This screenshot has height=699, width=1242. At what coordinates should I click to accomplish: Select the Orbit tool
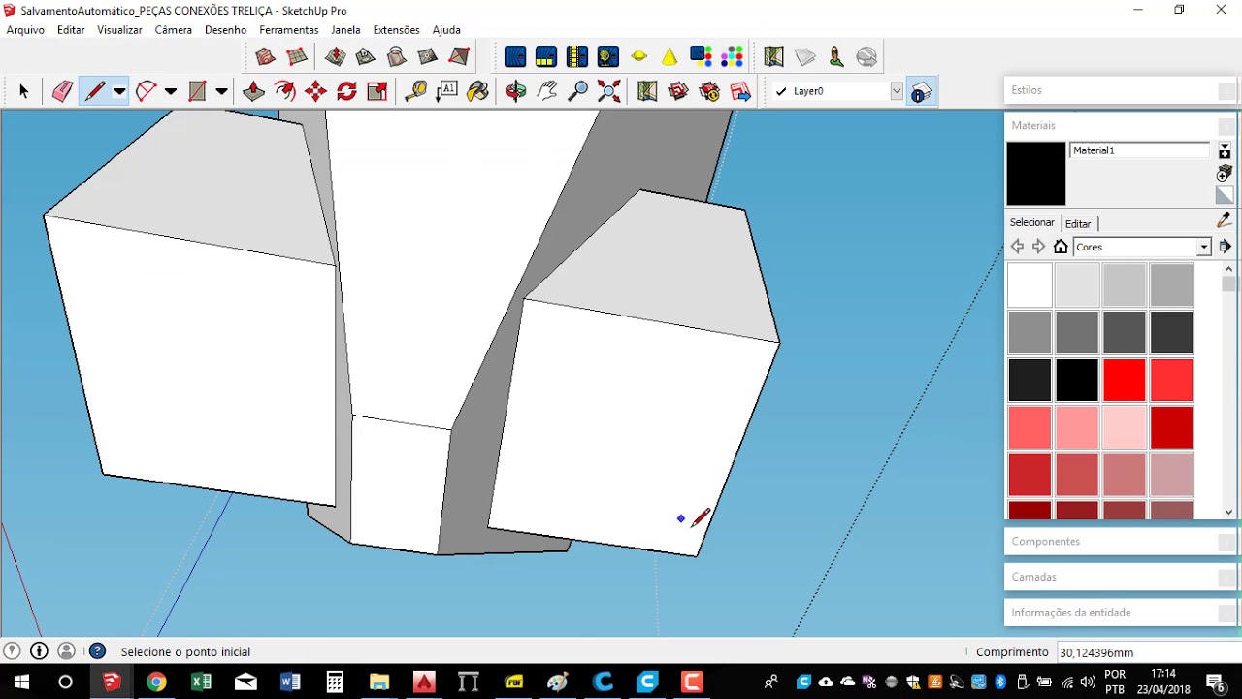click(515, 91)
